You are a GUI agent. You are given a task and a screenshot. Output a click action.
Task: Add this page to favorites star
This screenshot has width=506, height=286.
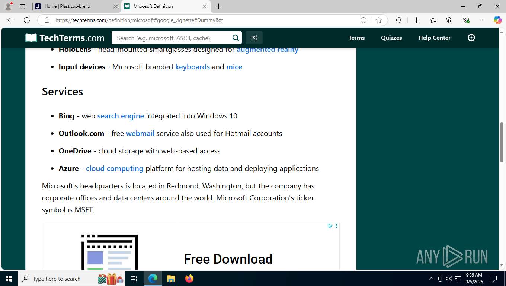(x=379, y=20)
